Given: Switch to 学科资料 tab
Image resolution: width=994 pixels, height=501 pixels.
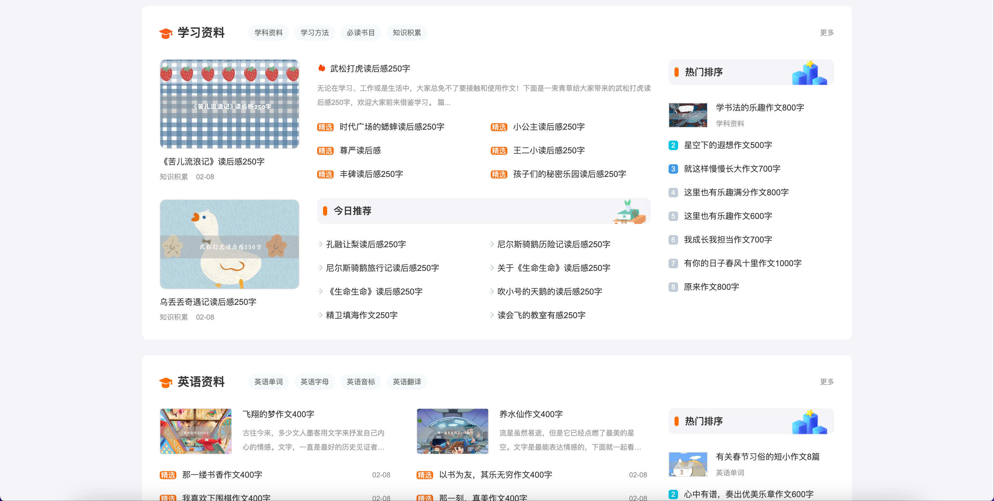Looking at the screenshot, I should tap(268, 33).
